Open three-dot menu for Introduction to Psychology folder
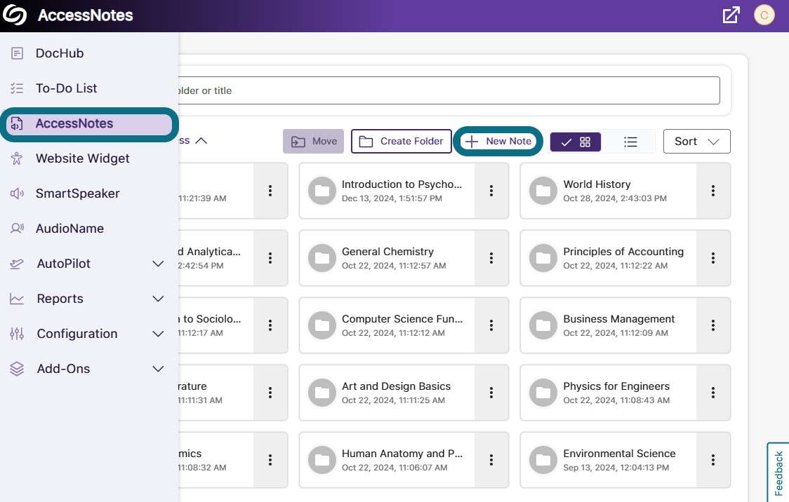Image resolution: width=789 pixels, height=502 pixels. click(491, 191)
